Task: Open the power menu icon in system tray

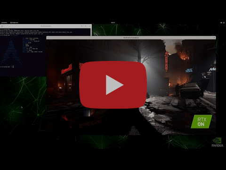Action: 224,23
